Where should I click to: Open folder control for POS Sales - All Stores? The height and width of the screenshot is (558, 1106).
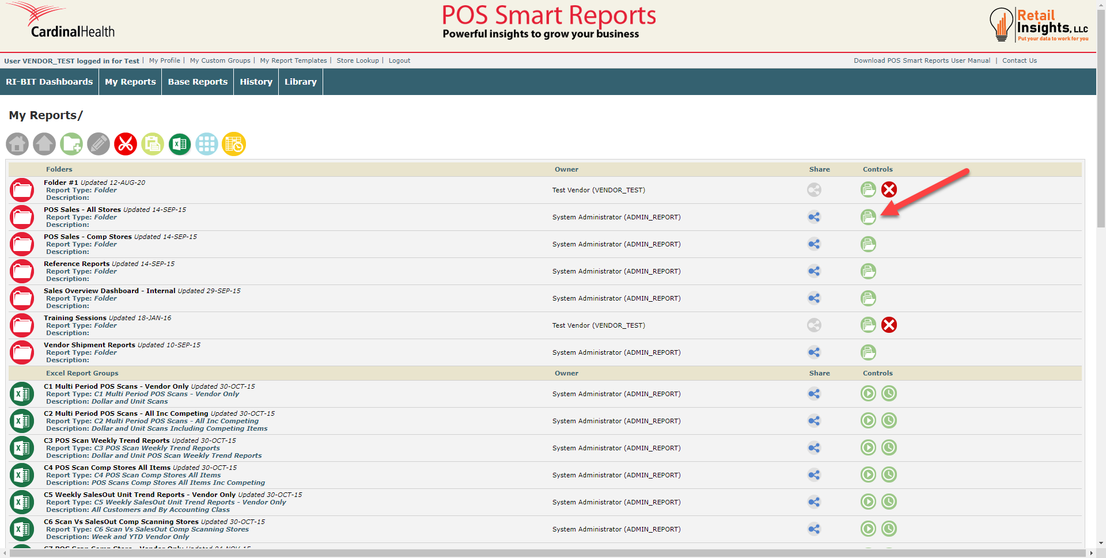pyautogui.click(x=868, y=217)
